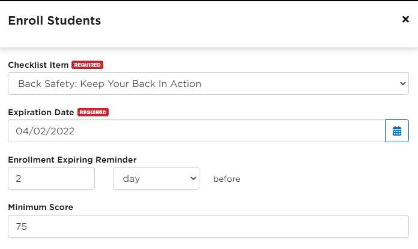The height and width of the screenshot is (249, 418).
Task: Close the Enroll Students dialog
Action: [x=405, y=19]
